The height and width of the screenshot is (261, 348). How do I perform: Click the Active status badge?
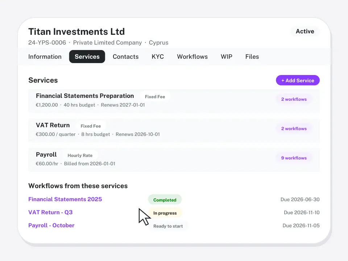[305, 31]
